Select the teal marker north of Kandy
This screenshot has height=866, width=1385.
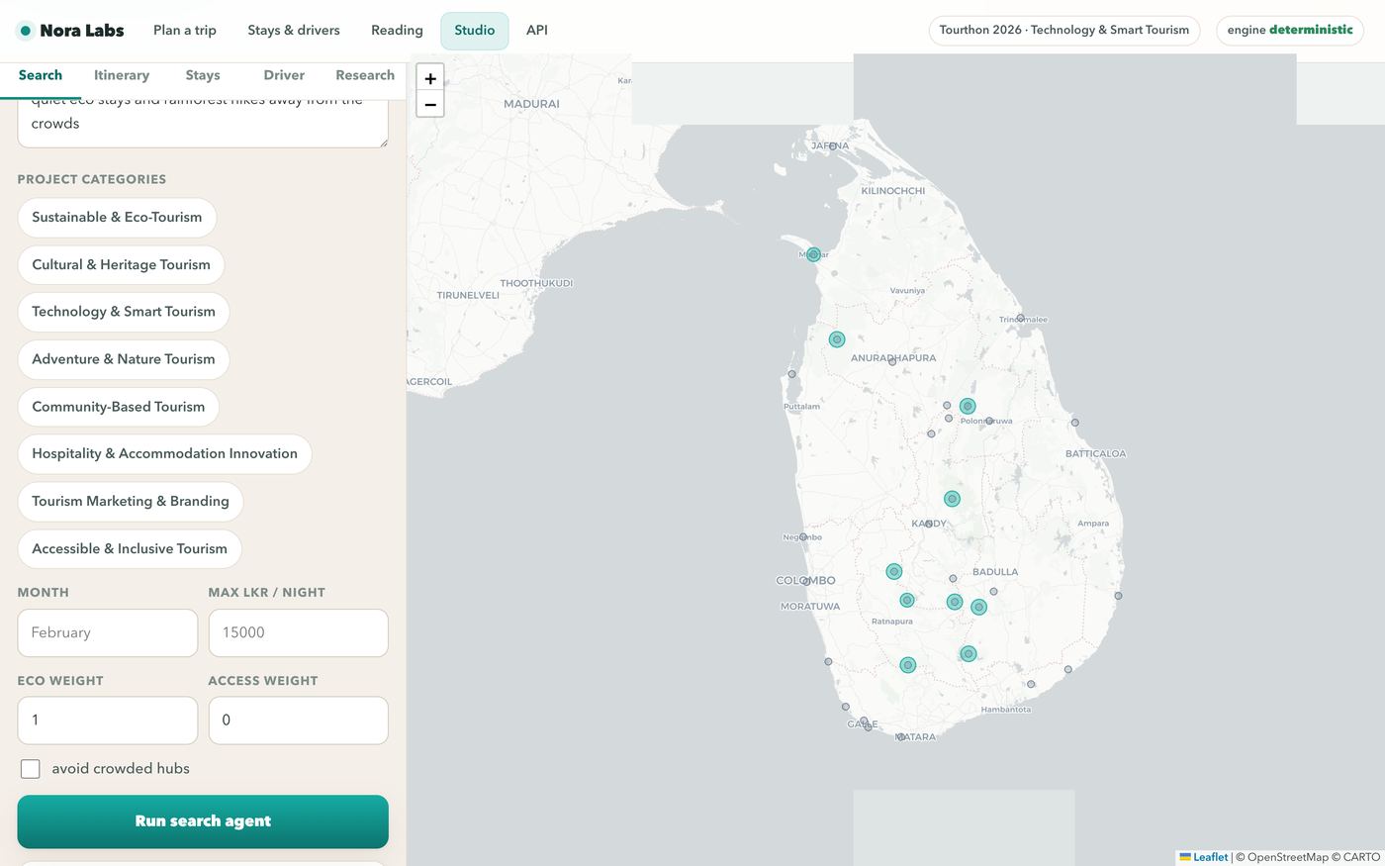pos(952,499)
